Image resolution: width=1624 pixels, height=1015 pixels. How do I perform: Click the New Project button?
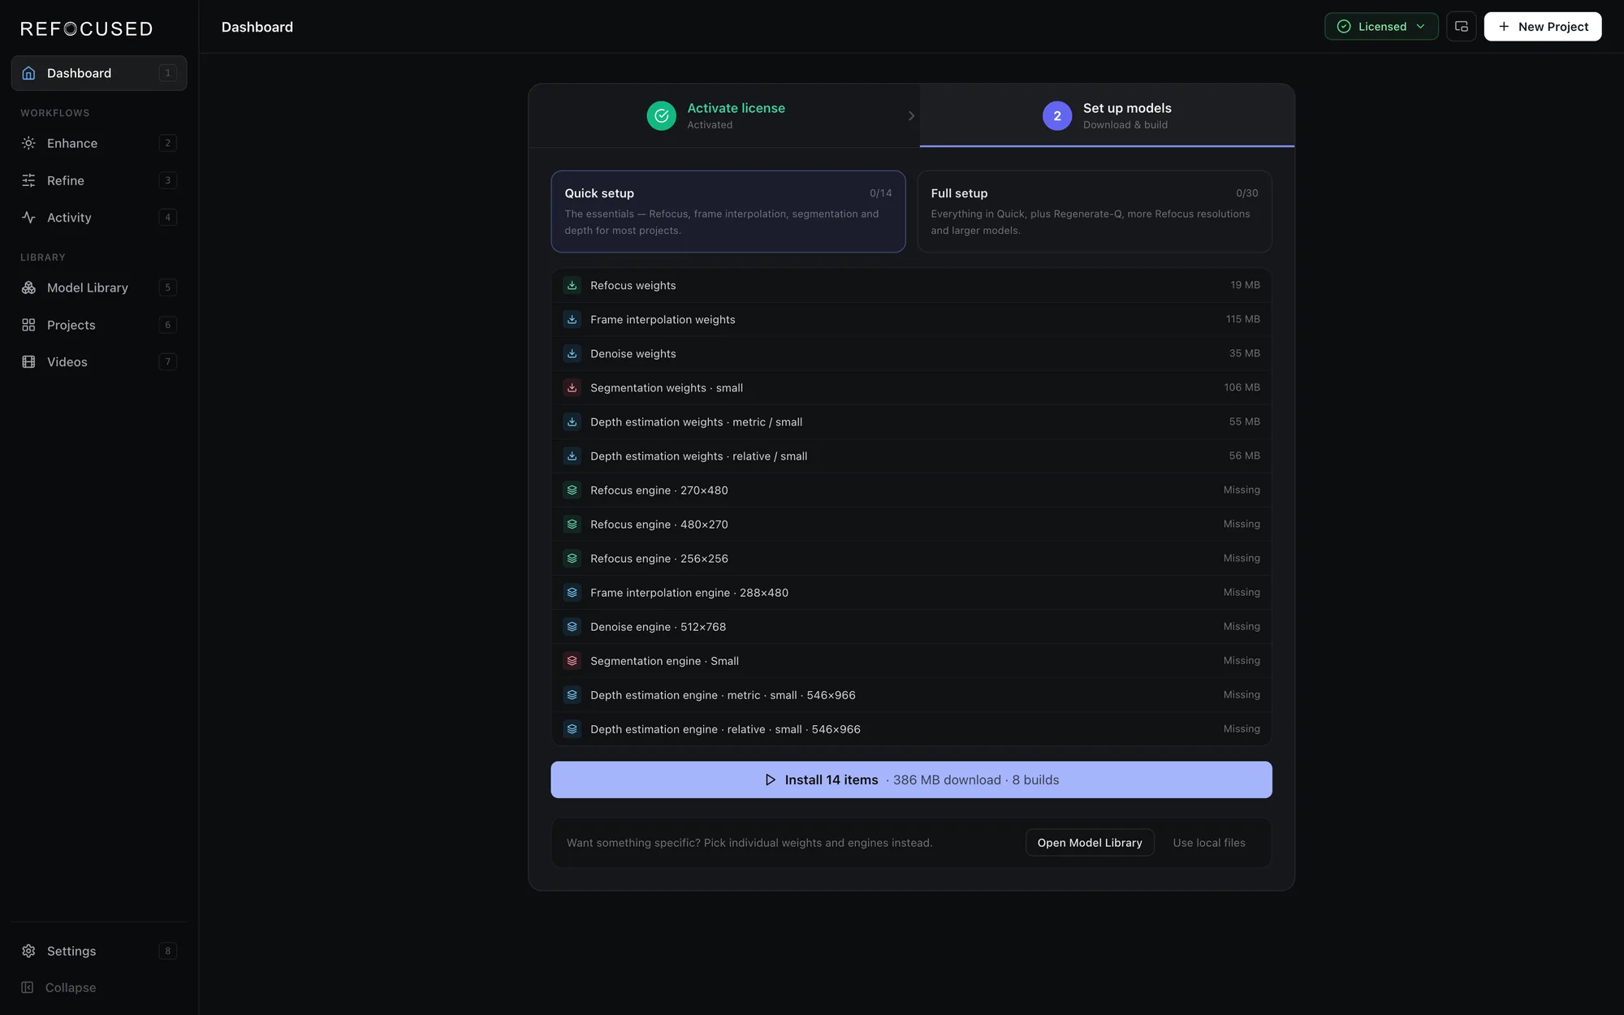[1542, 27]
